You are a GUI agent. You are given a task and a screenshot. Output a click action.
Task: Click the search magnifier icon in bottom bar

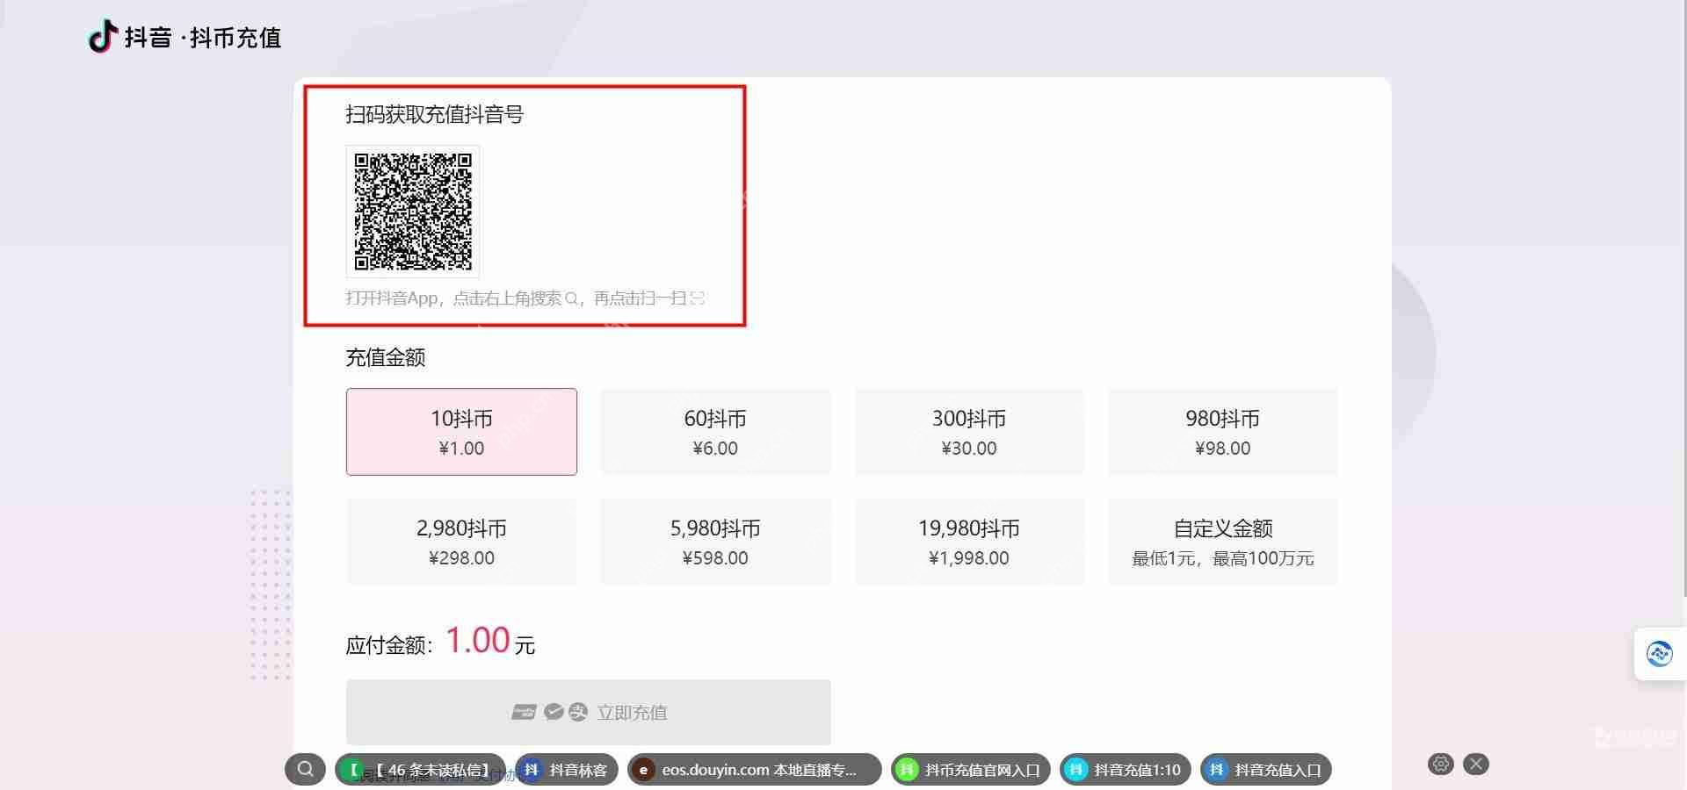[x=305, y=770]
